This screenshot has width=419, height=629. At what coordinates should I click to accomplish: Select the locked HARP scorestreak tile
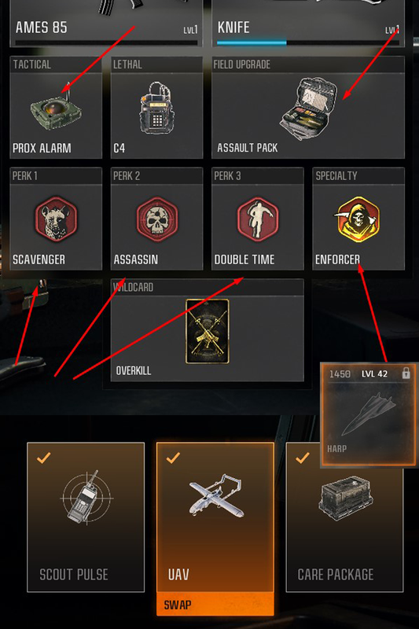[368, 416]
